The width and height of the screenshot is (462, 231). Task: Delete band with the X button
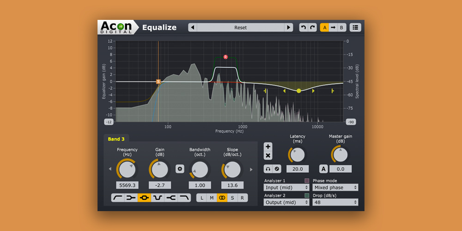(x=268, y=156)
